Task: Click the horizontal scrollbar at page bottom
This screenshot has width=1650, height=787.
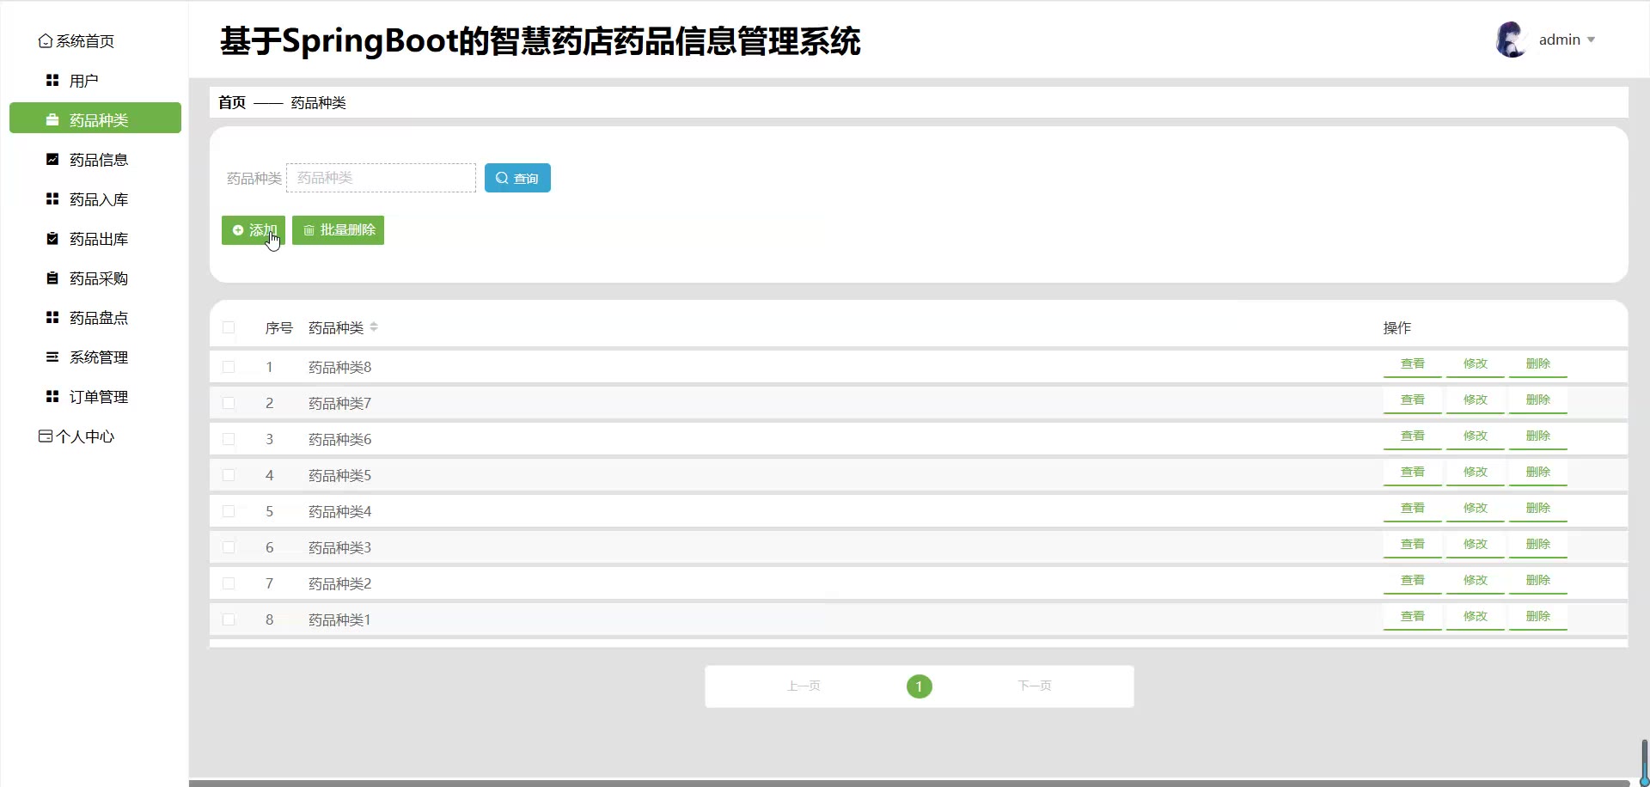Action: 909,784
